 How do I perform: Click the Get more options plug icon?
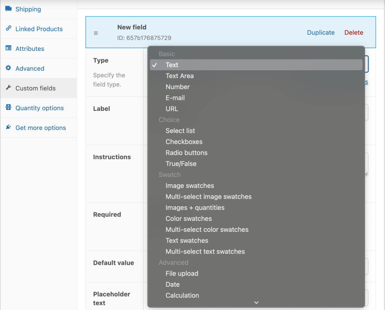[x=8, y=128]
